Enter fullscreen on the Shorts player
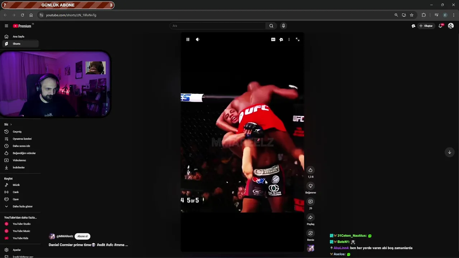 click(298, 39)
